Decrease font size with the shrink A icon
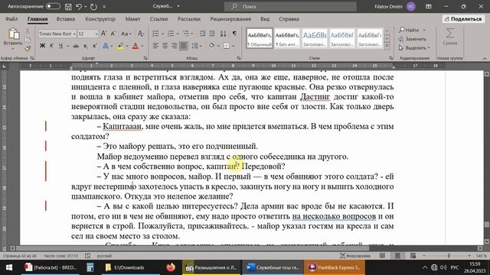 pos(113,34)
